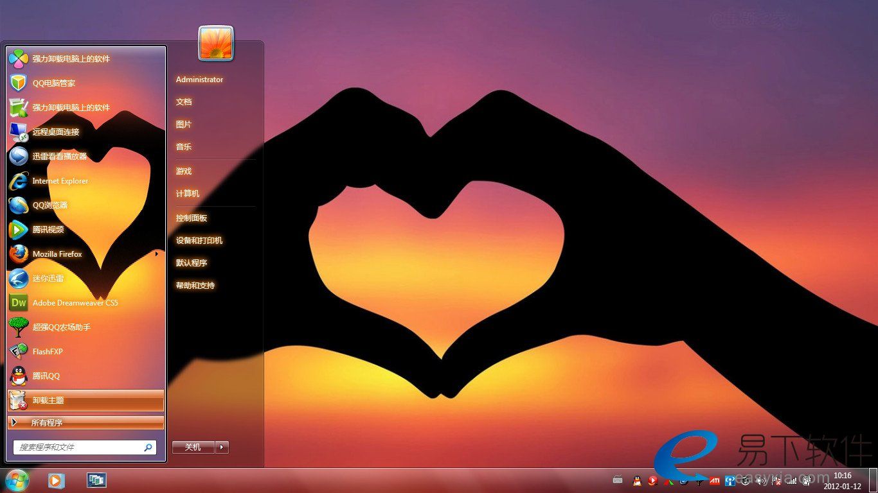This screenshot has height=493, width=878.
Task: Click the Show Desktop strip beside the clock
Action: [x=873, y=480]
